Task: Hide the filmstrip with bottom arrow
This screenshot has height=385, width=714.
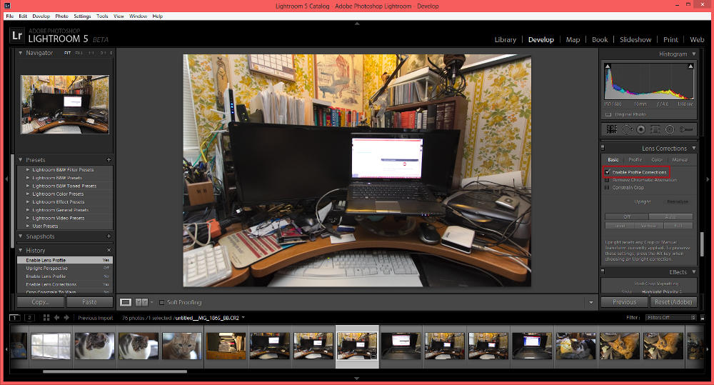Action: (x=357, y=379)
